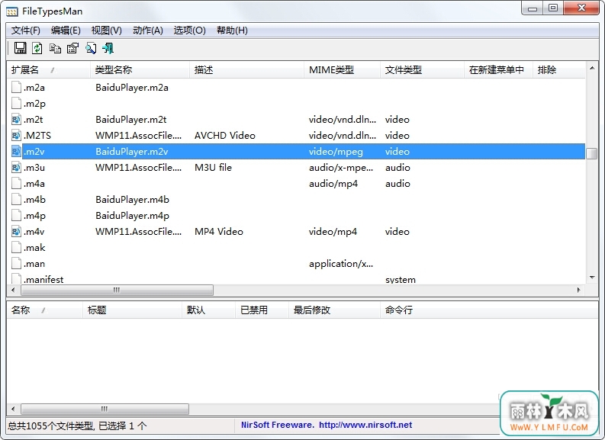The width and height of the screenshot is (605, 440).
Task: Click the media icon of .M2TS row
Action: pyautogui.click(x=16, y=135)
